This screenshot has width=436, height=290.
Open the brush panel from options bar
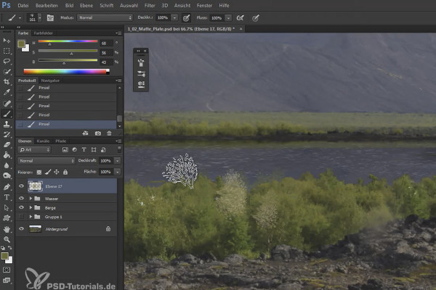(50, 18)
